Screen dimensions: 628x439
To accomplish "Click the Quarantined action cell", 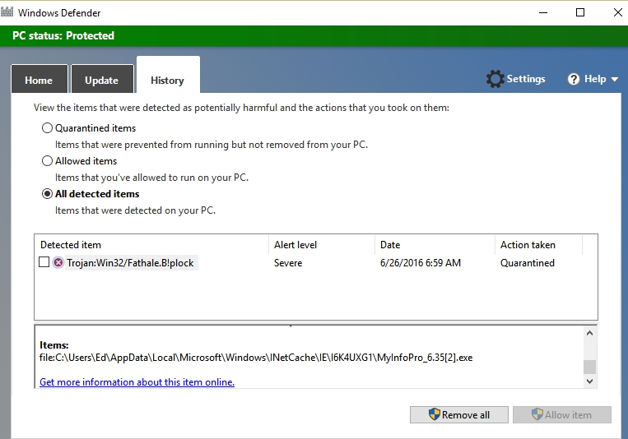I will click(528, 263).
